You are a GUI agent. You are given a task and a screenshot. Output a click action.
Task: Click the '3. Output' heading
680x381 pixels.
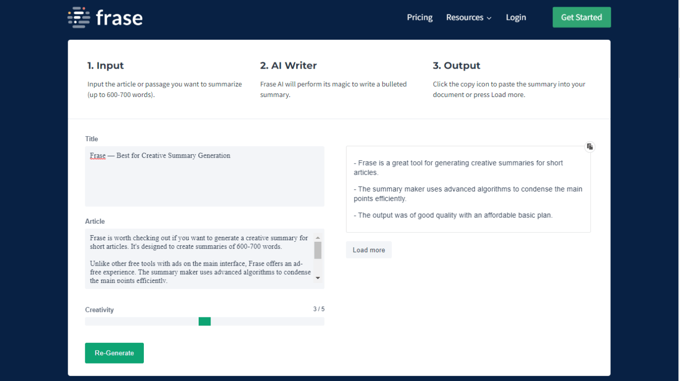(456, 66)
